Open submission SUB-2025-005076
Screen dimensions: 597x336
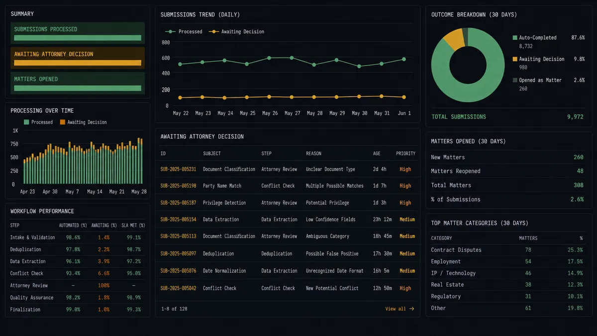tap(178, 271)
